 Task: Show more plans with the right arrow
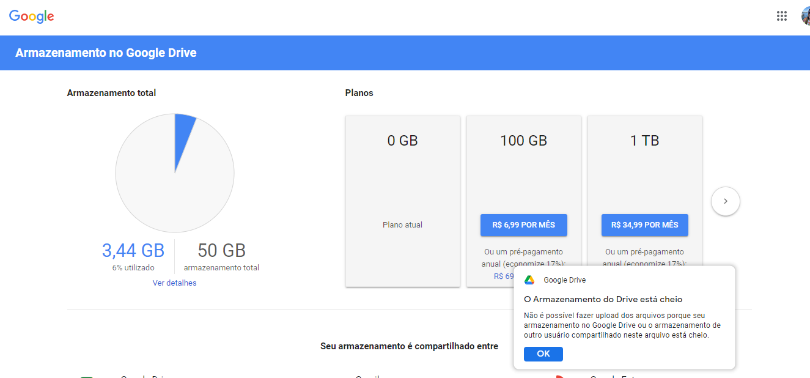pos(725,201)
